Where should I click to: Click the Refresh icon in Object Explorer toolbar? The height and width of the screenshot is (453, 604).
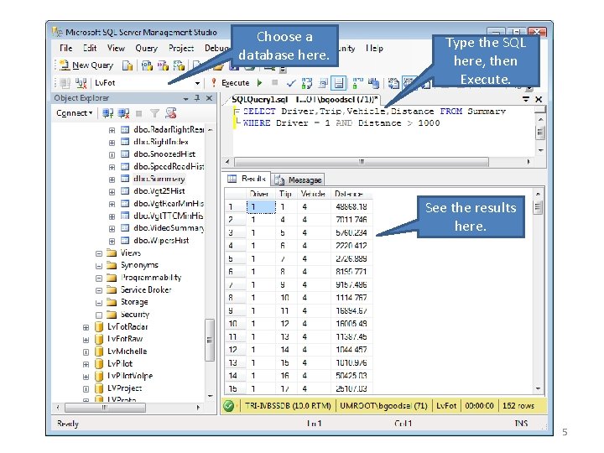170,113
